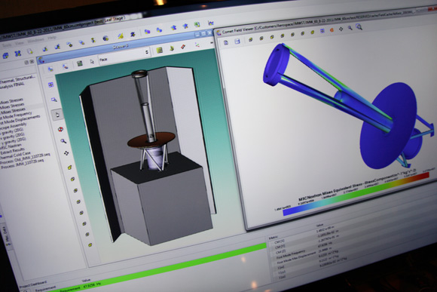Open the chart graph icon in top toolbar
Screen dimensions: 437x292
coord(211,23)
